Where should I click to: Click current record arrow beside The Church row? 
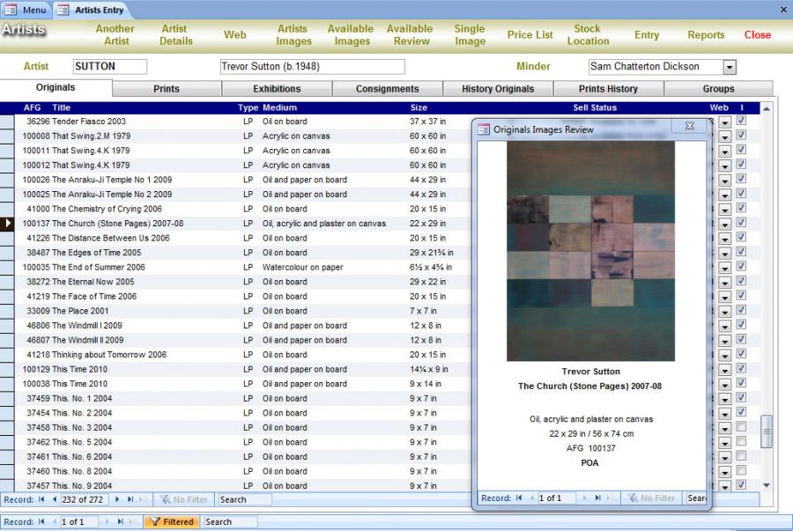coord(7,224)
